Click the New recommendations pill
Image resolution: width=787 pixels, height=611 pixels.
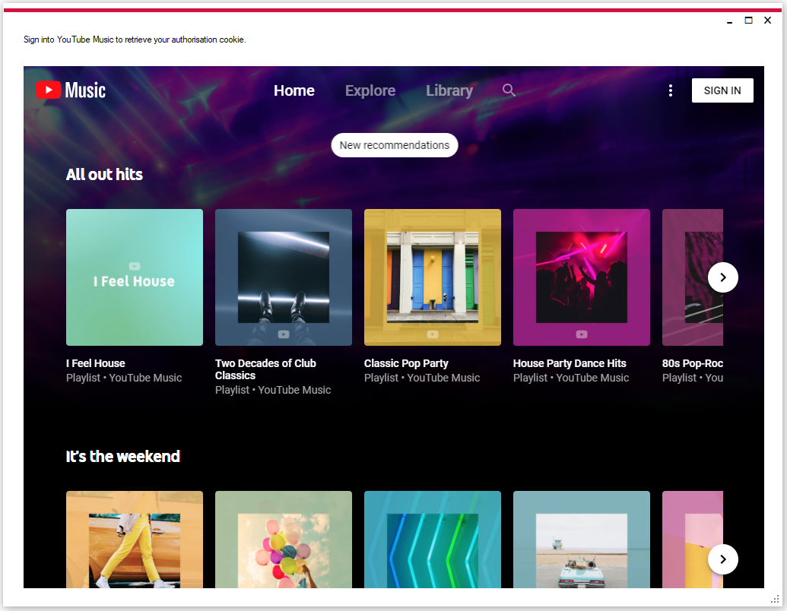pyautogui.click(x=395, y=145)
